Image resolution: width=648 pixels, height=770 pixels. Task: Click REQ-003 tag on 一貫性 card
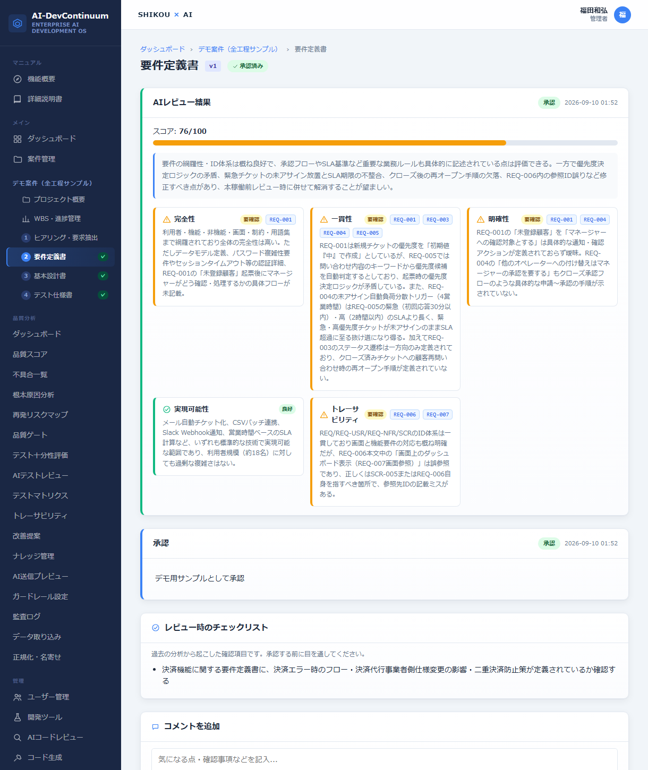(x=438, y=220)
